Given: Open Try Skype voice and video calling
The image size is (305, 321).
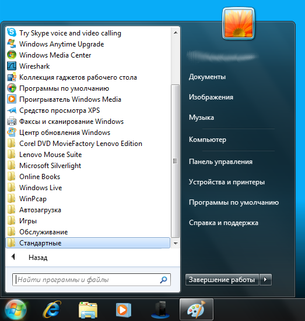Looking at the screenshot, I should click(x=88, y=33).
